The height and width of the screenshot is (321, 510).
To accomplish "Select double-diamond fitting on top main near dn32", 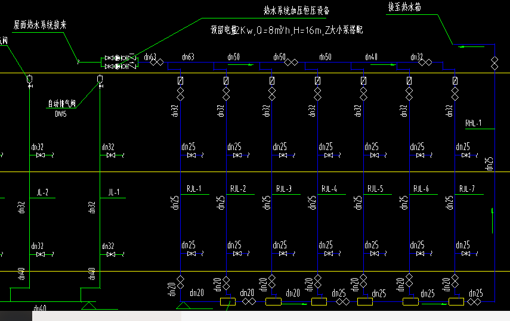I will click(x=425, y=62).
